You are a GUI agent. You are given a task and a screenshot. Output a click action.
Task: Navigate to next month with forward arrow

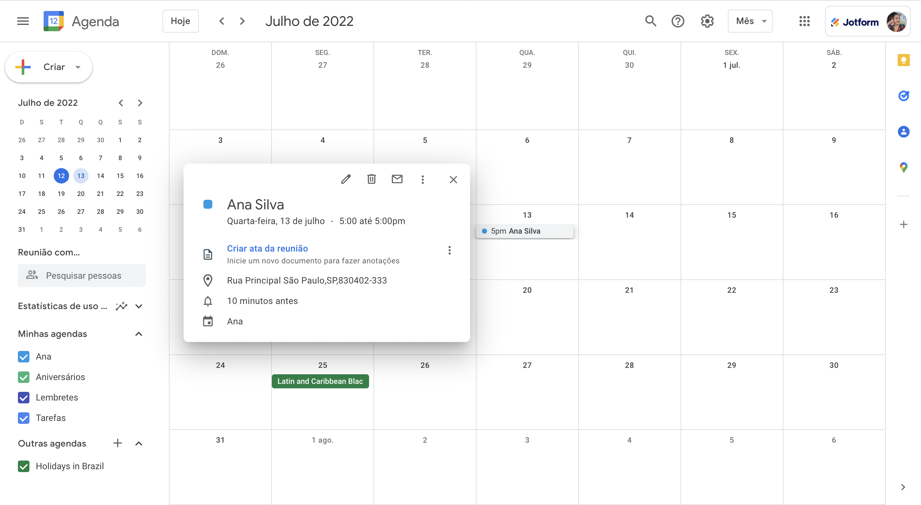(x=242, y=21)
